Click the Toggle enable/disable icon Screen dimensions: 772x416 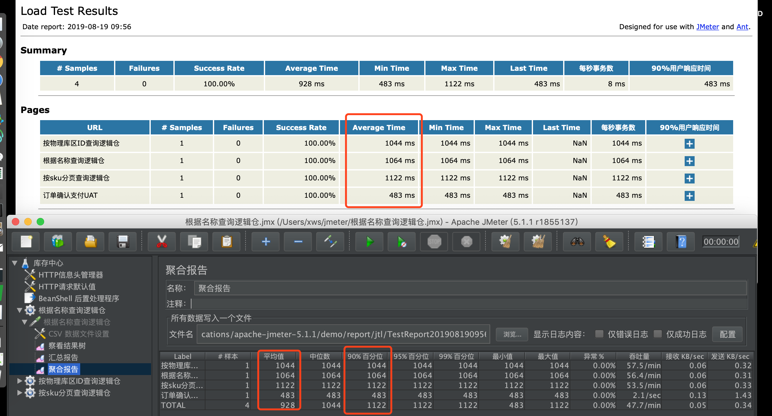pos(330,242)
